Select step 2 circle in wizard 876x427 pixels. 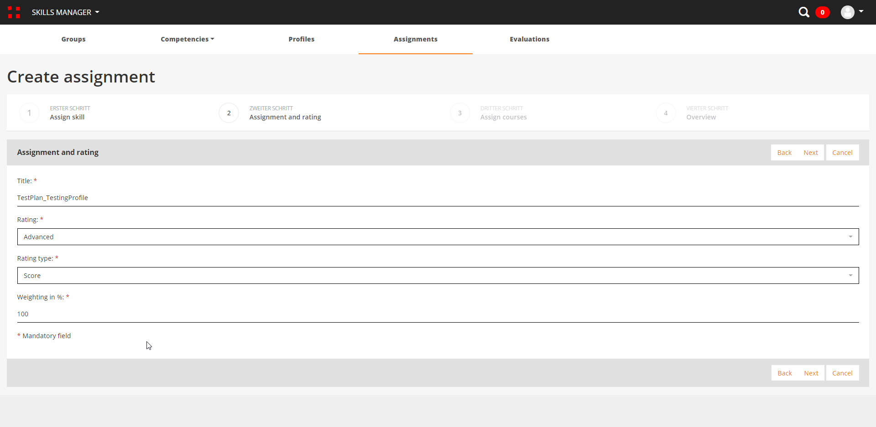coord(229,113)
